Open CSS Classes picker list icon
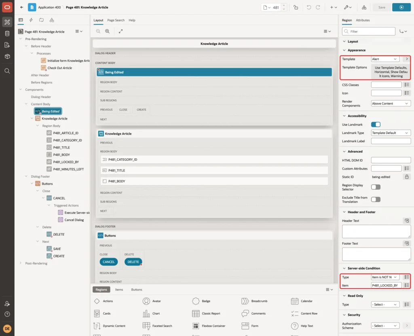The image size is (414, 336). (407, 85)
